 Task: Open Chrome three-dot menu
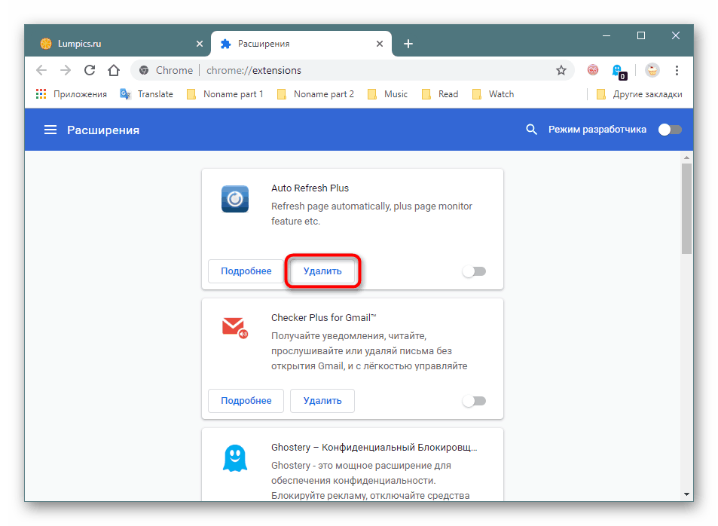click(677, 70)
